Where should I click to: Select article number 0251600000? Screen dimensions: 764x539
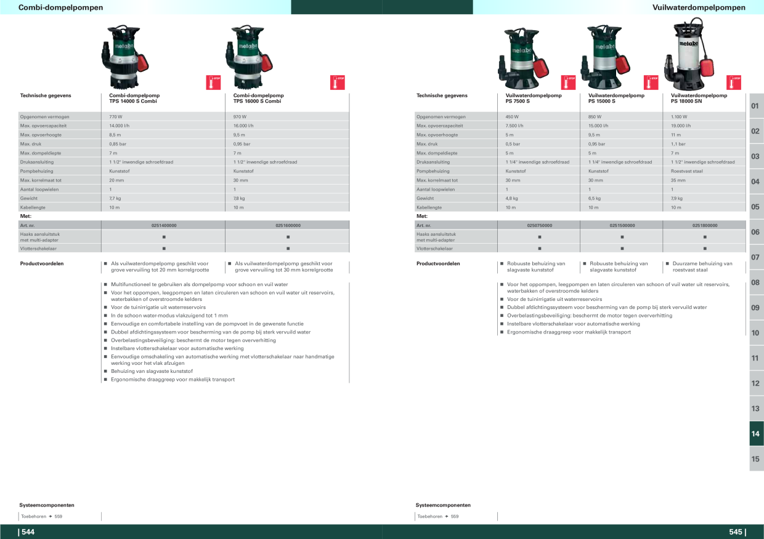[x=288, y=226]
